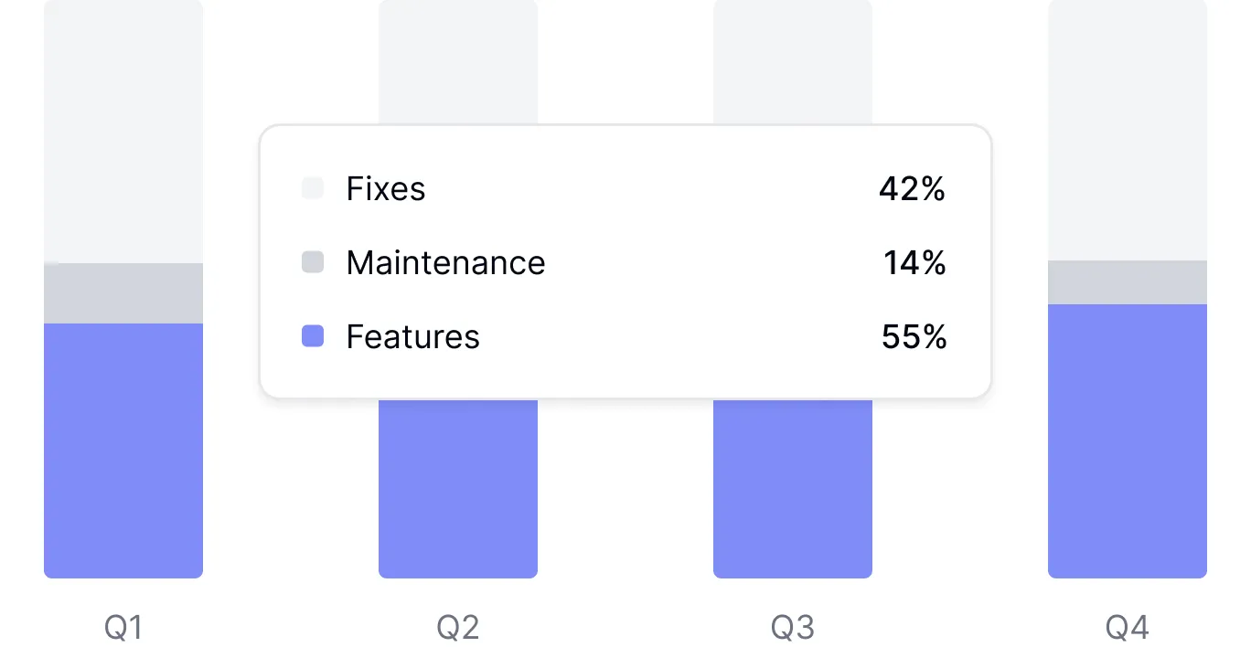This screenshot has height=647, width=1251.
Task: Select the Features label in tooltip
Action: 412,337
